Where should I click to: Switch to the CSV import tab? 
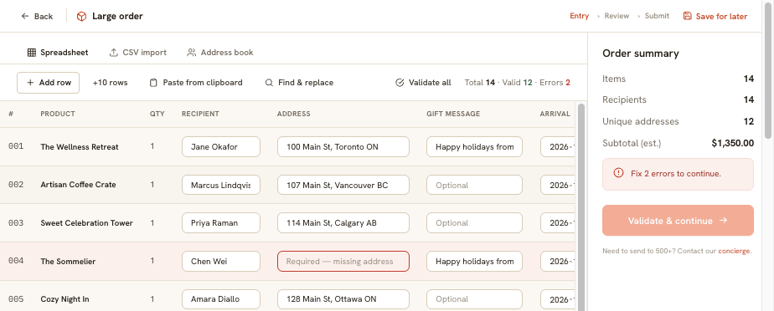(x=137, y=52)
